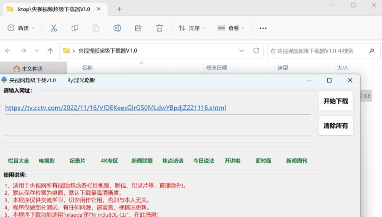The width and height of the screenshot is (382, 217).
Task: Open the 新建 dropdown menu
Action: [x=21, y=28]
